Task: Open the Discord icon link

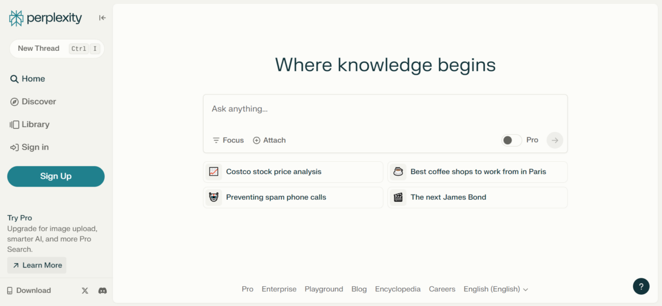Action: [102, 291]
